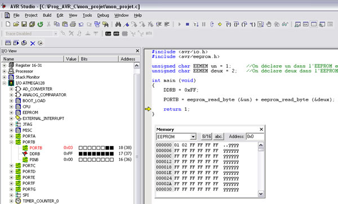Click the Open file folder icon
This screenshot has height=204, width=338.
click(x=16, y=24)
